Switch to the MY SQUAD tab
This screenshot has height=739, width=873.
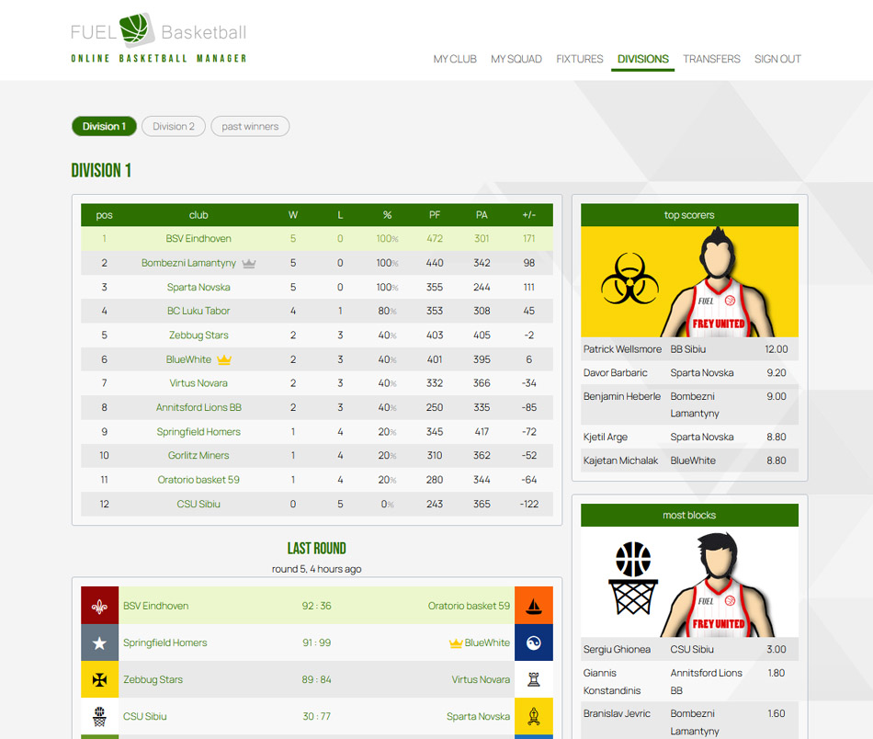pyautogui.click(x=515, y=59)
